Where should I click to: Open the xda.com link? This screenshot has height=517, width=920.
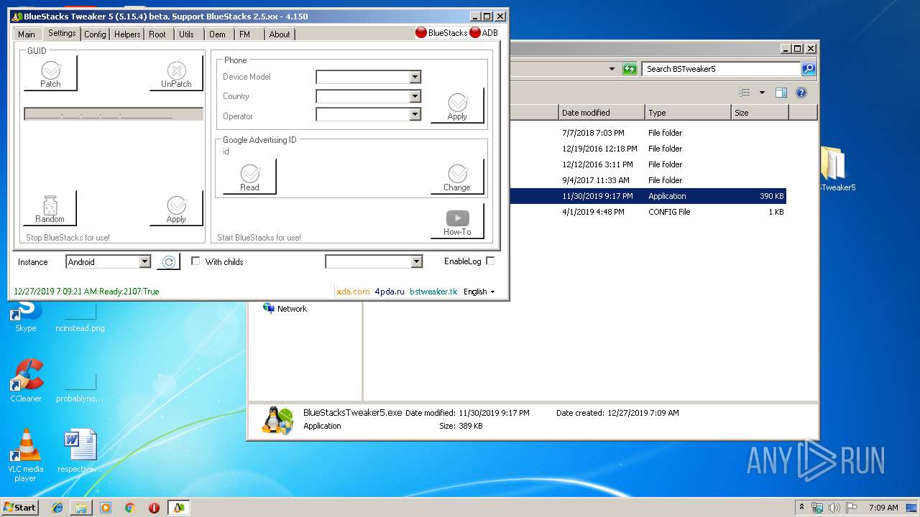point(353,292)
